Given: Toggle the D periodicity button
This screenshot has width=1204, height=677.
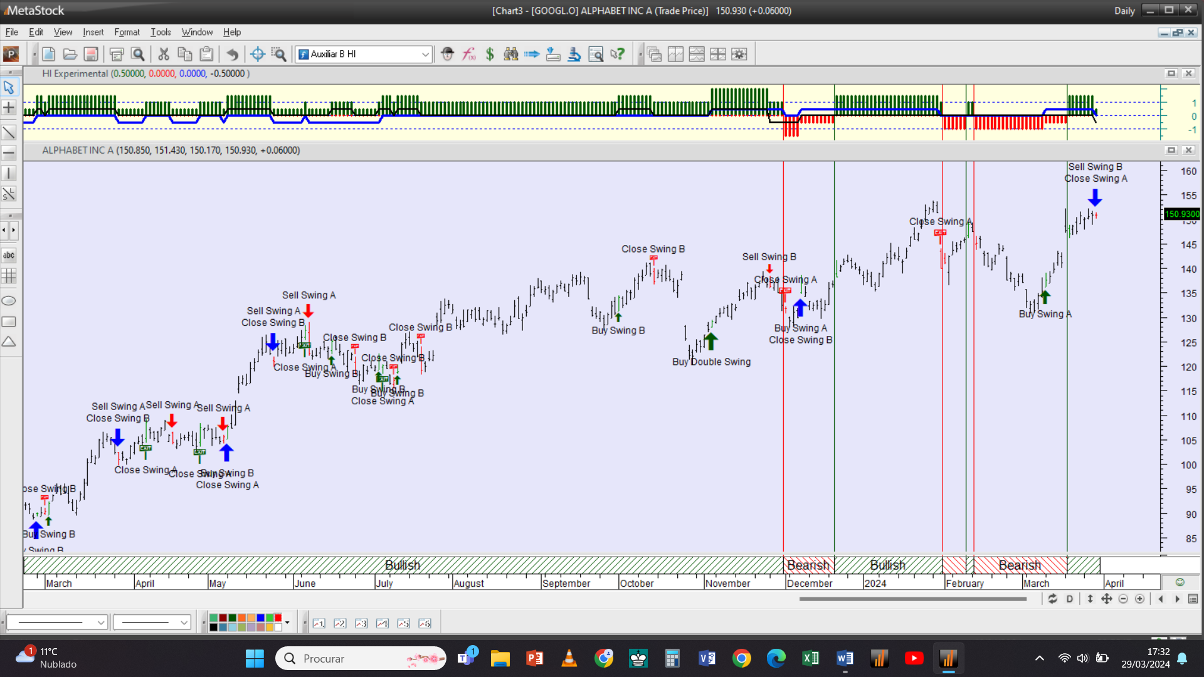Looking at the screenshot, I should (x=1070, y=599).
